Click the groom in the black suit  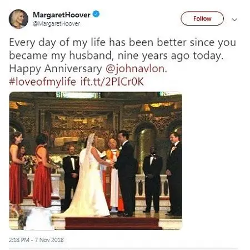point(126,173)
